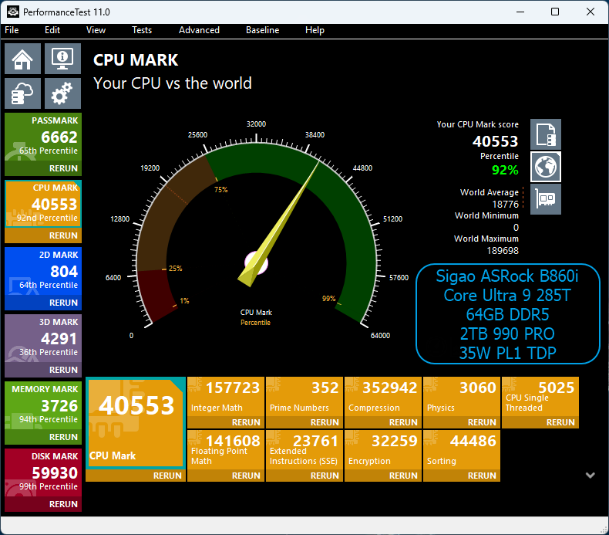Open the gears settings icon
609x535 pixels.
pyautogui.click(x=62, y=93)
